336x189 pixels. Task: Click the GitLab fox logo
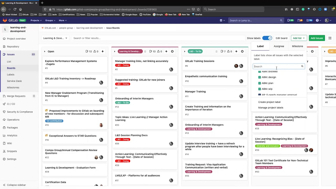5,20
